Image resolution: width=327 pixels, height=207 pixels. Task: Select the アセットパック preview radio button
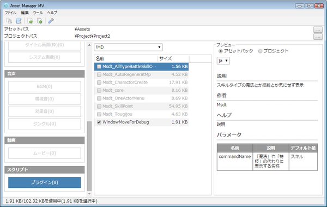[x=221, y=51]
